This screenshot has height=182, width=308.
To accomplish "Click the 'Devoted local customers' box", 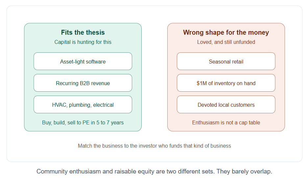I will (x=226, y=104).
